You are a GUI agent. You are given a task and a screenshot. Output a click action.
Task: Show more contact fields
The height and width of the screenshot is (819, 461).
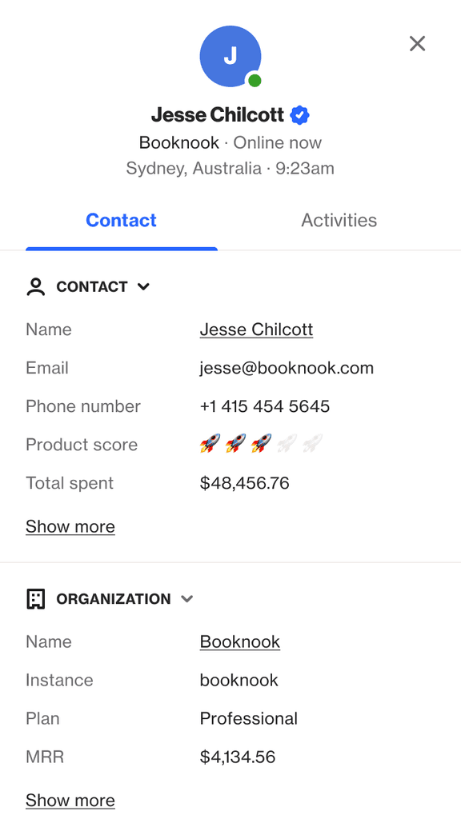pos(70,526)
